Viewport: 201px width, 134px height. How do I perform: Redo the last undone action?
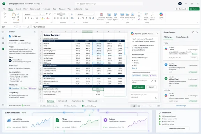click(x=5, y=17)
